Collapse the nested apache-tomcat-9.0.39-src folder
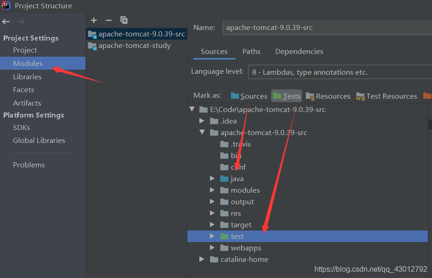 coord(202,132)
